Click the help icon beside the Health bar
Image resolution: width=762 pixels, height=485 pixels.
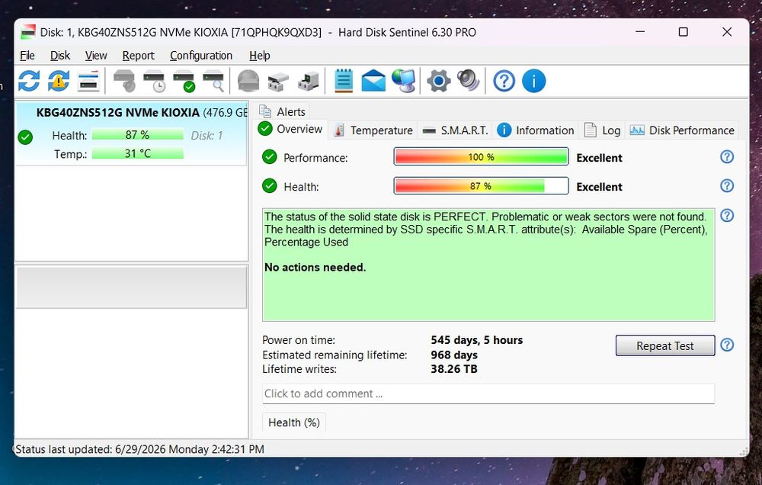727,185
